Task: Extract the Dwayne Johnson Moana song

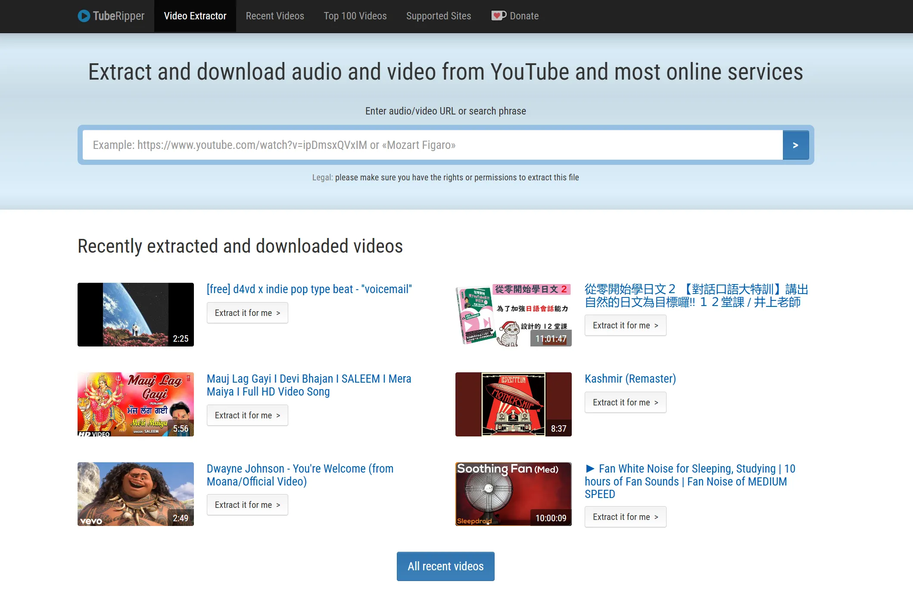Action: pos(247,504)
